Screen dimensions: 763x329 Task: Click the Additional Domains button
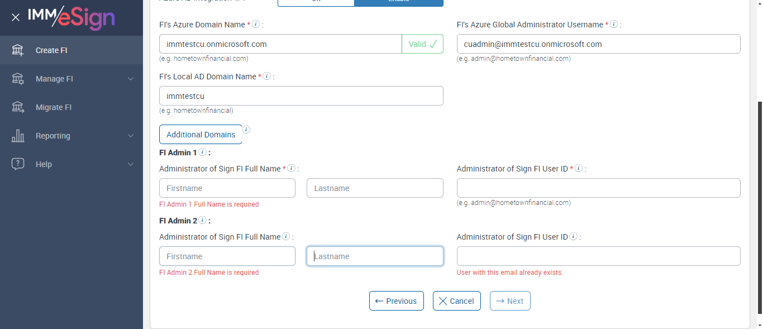tap(201, 134)
